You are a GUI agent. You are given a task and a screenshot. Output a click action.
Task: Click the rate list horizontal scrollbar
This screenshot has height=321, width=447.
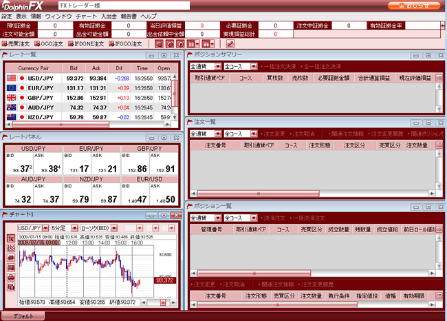(x=61, y=125)
